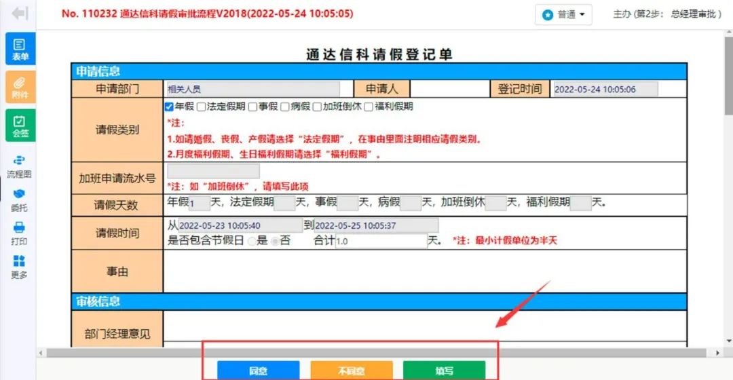Click the leave end time field

tap(376, 225)
